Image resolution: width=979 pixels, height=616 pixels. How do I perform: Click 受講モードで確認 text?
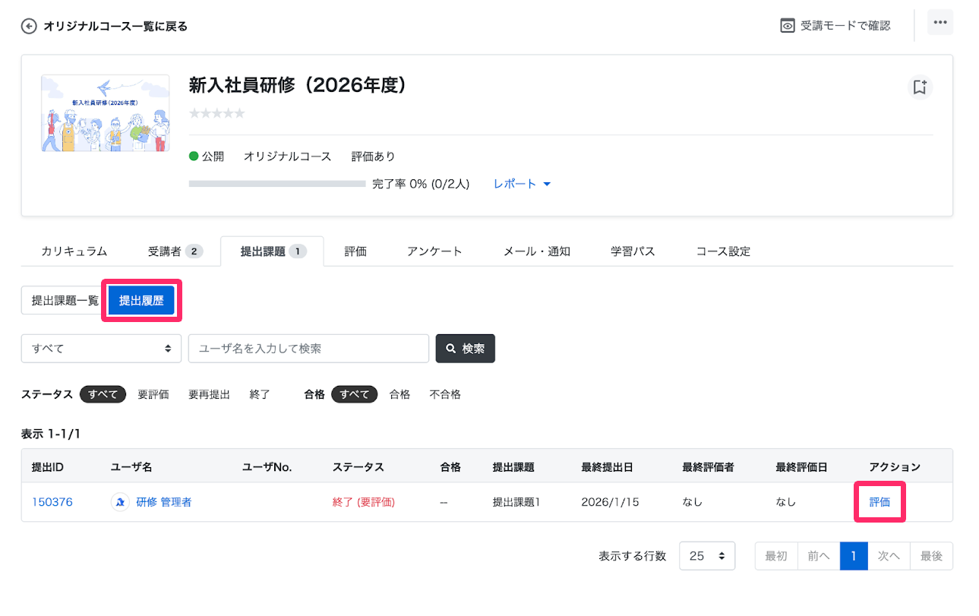845,26
